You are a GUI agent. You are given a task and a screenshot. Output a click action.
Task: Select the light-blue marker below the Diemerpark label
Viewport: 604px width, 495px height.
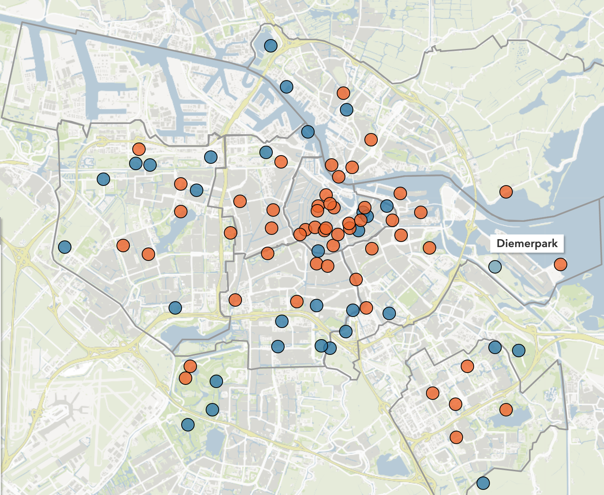point(495,267)
